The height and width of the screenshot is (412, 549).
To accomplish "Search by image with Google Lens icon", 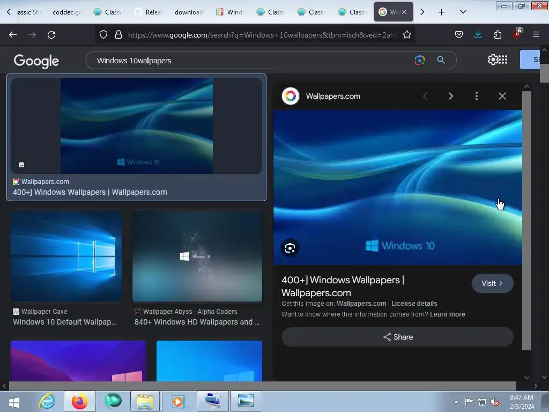I will (x=419, y=60).
